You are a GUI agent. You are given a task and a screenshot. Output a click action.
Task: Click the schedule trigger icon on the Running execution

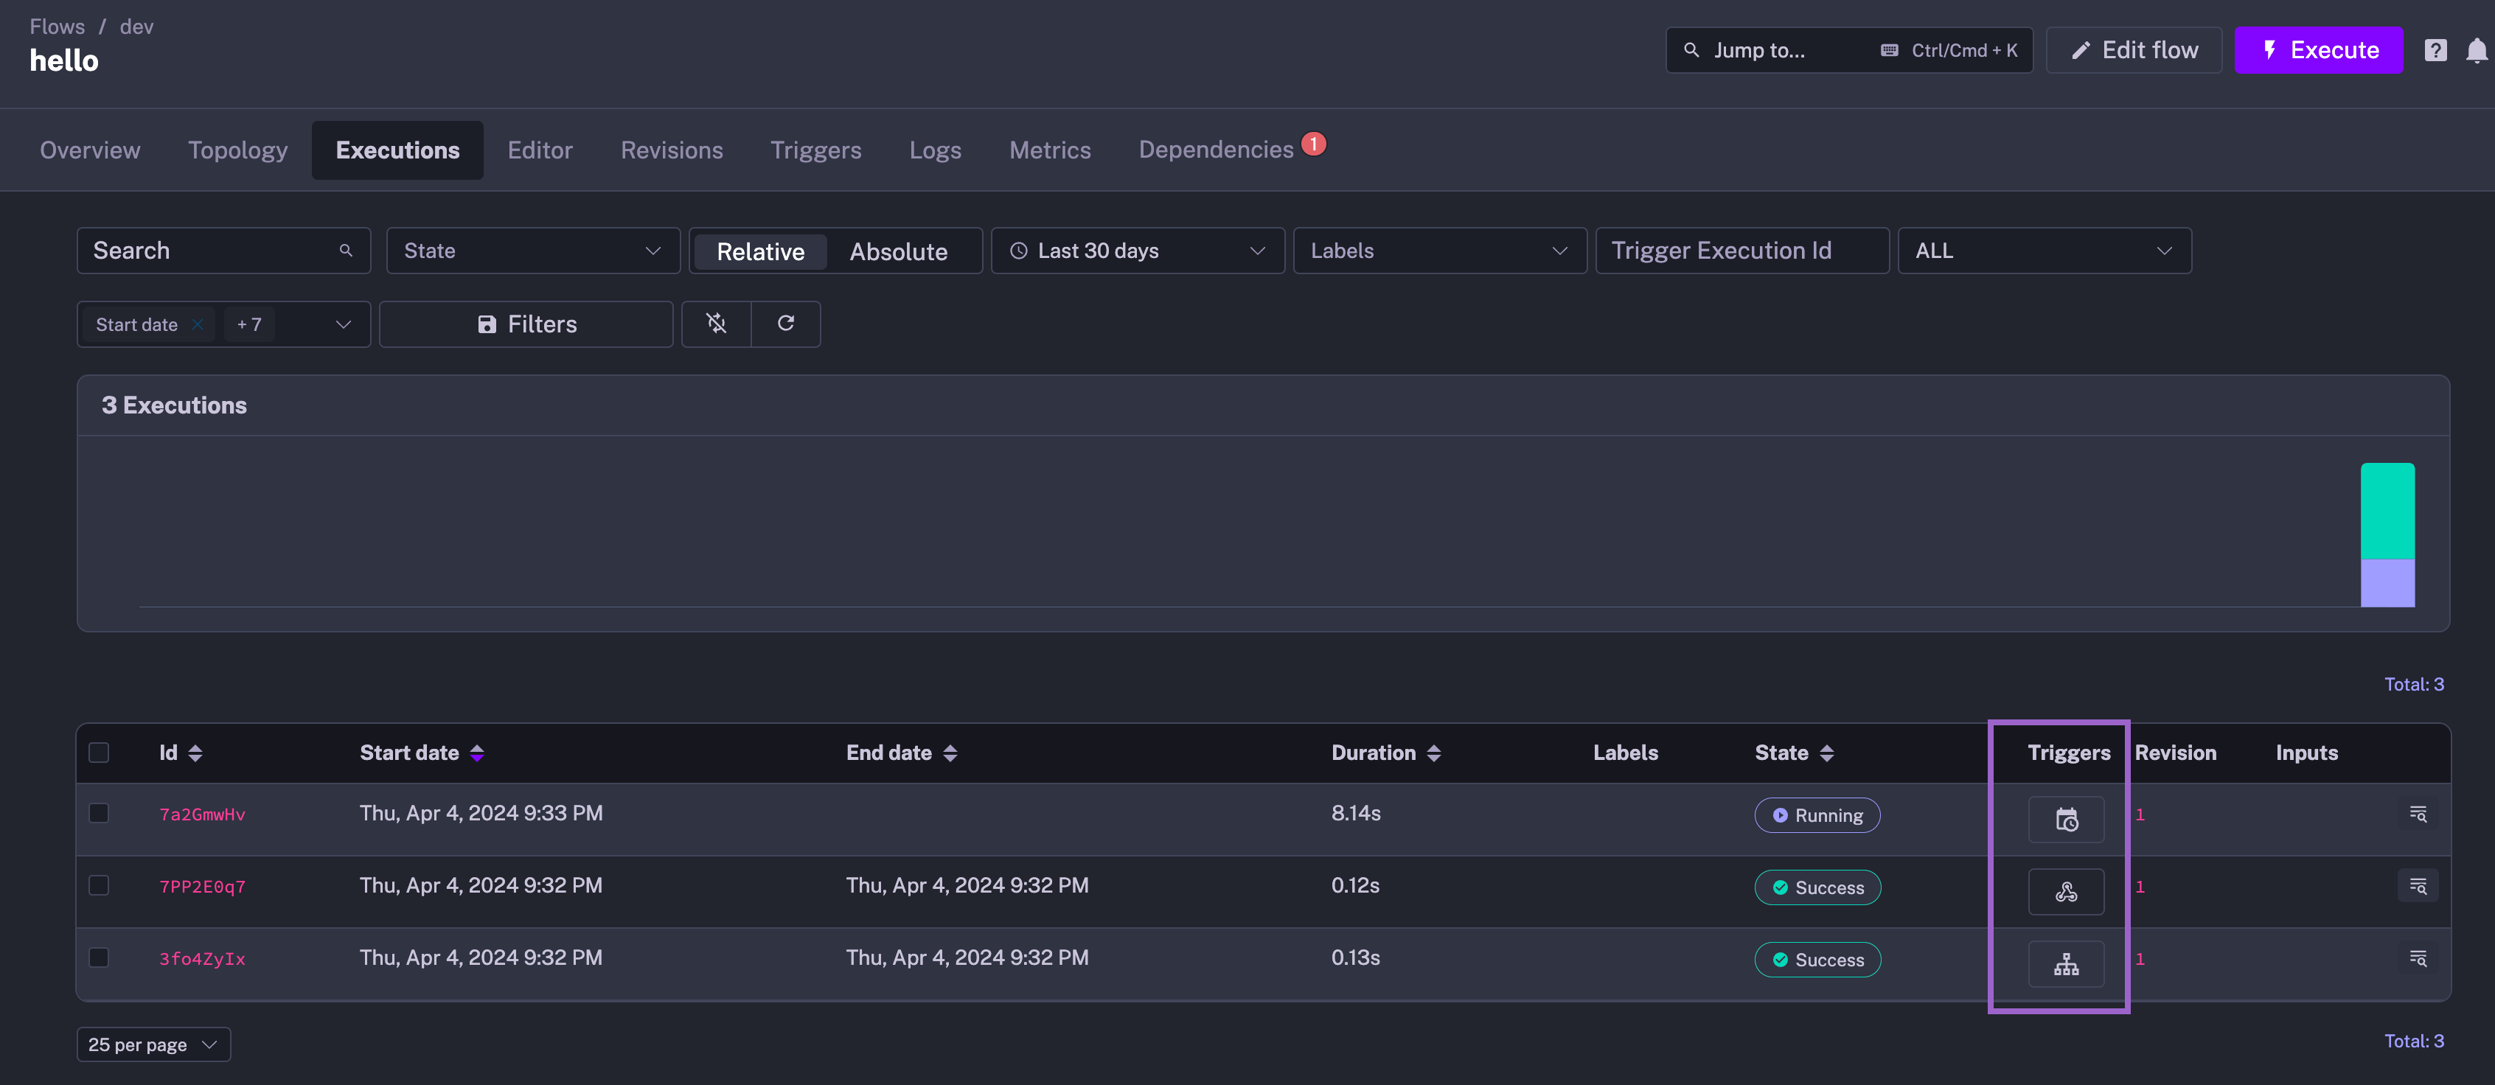click(2066, 819)
